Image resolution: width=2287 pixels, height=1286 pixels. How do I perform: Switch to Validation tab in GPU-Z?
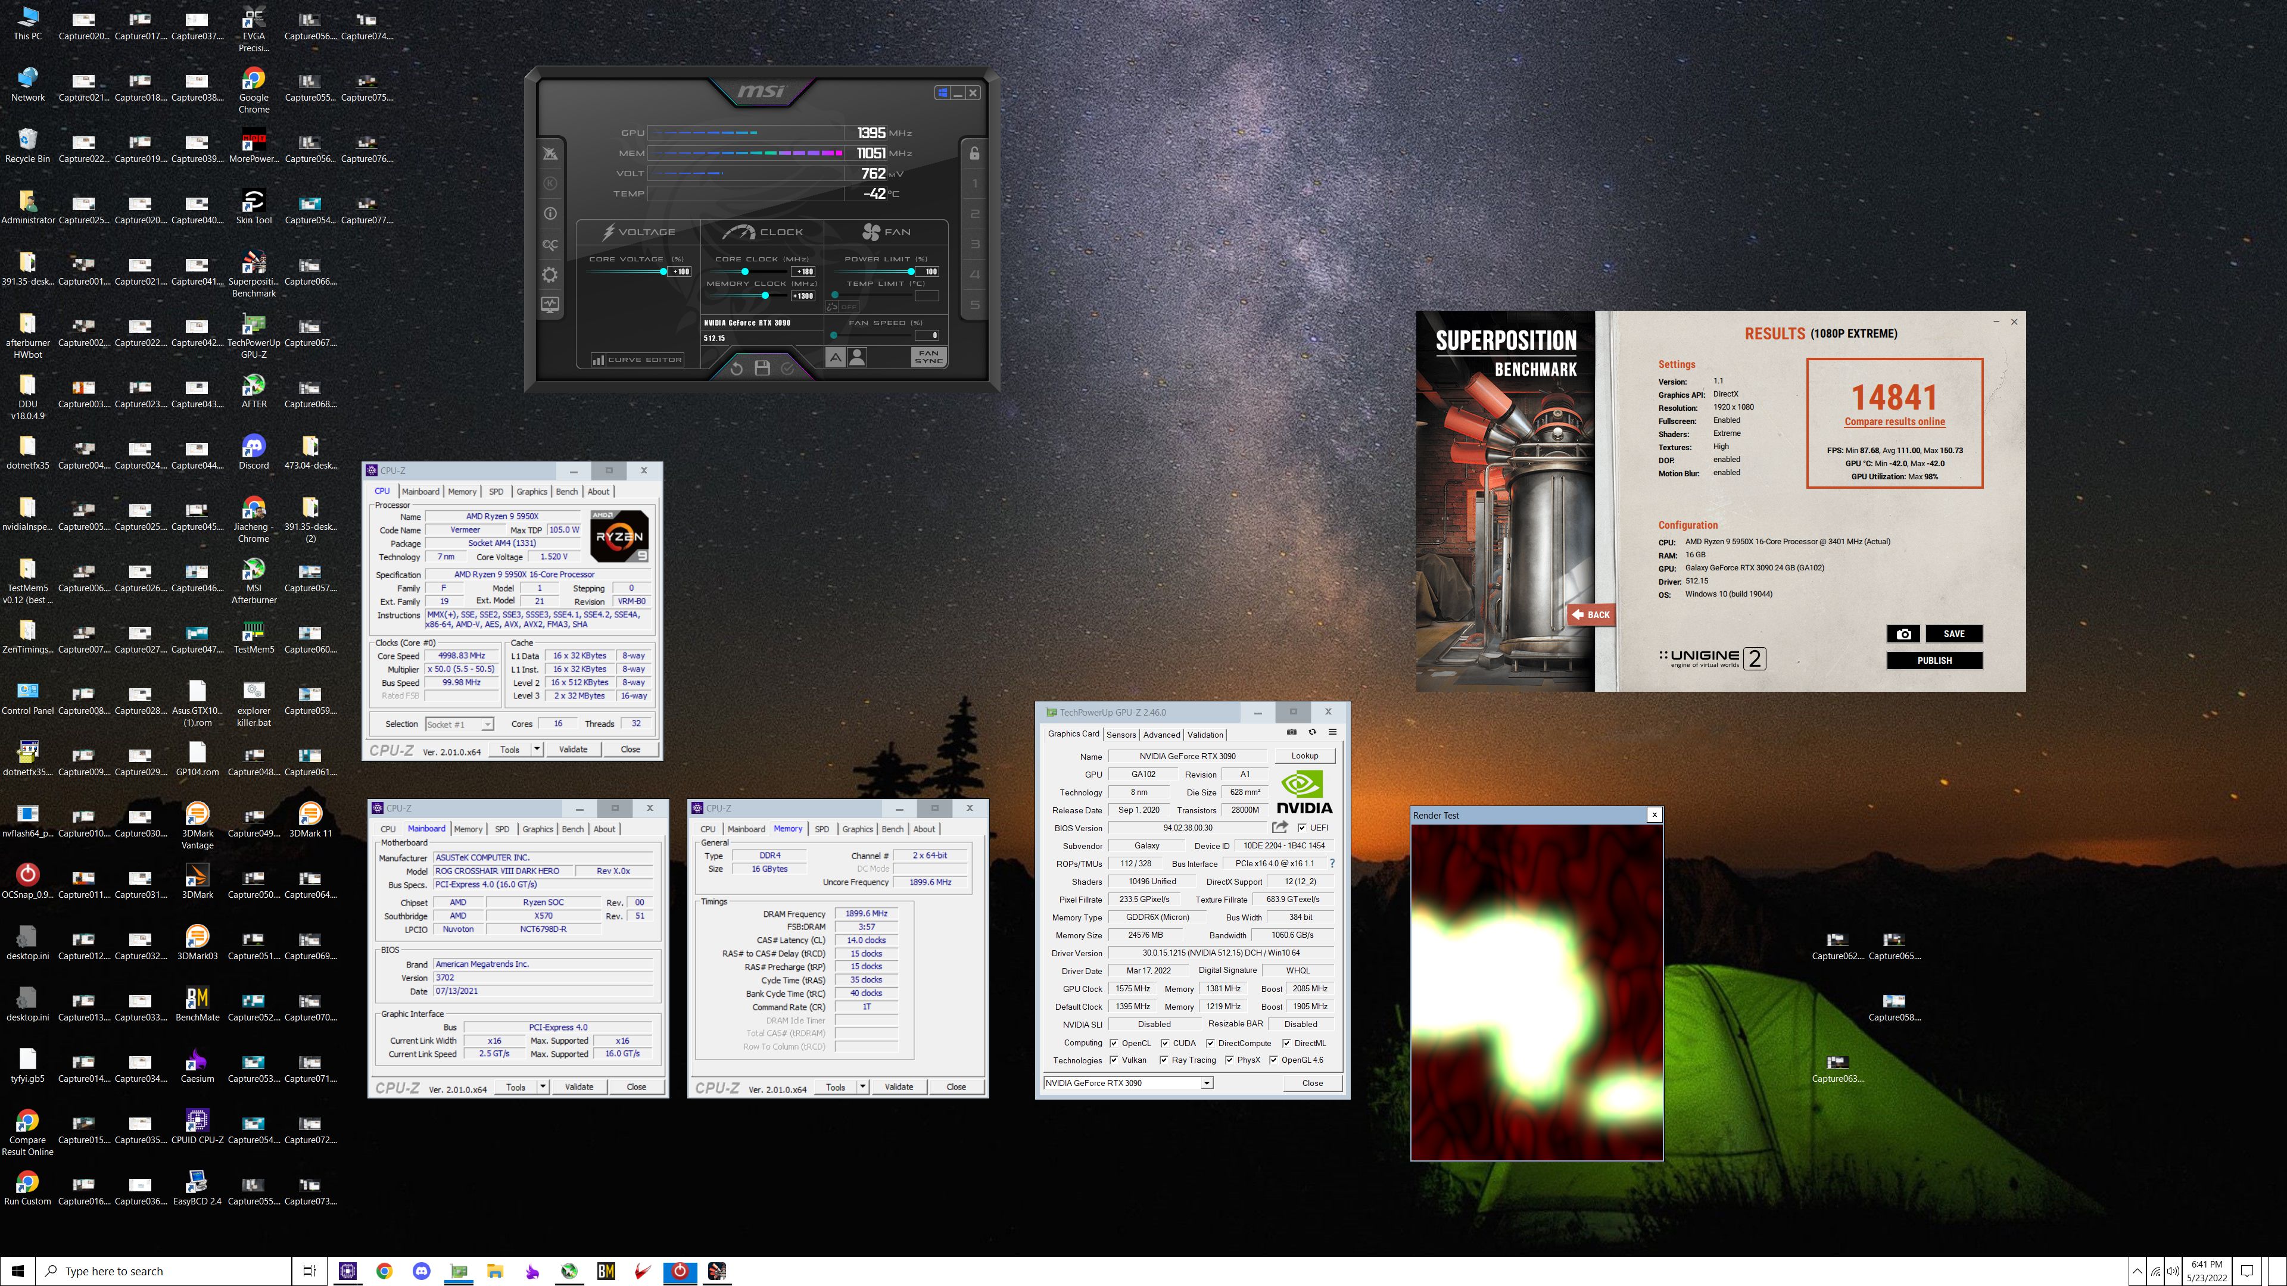[x=1205, y=734]
